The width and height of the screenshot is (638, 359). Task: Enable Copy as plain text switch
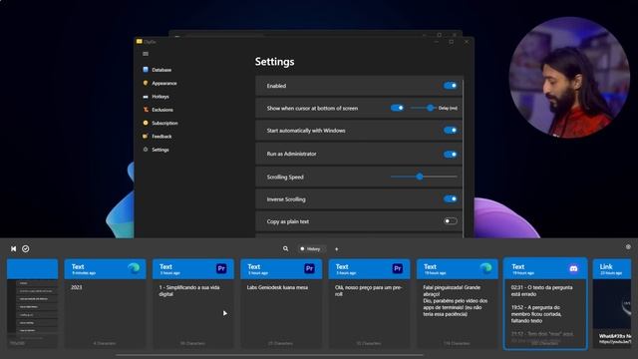(x=450, y=221)
